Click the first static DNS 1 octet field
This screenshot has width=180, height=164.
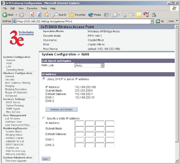pos(79,140)
